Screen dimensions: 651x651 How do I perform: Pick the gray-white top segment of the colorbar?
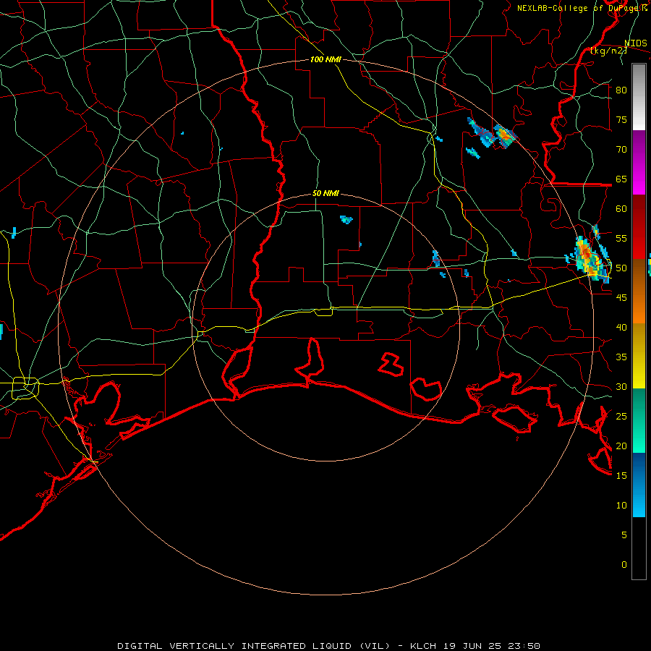(639, 97)
